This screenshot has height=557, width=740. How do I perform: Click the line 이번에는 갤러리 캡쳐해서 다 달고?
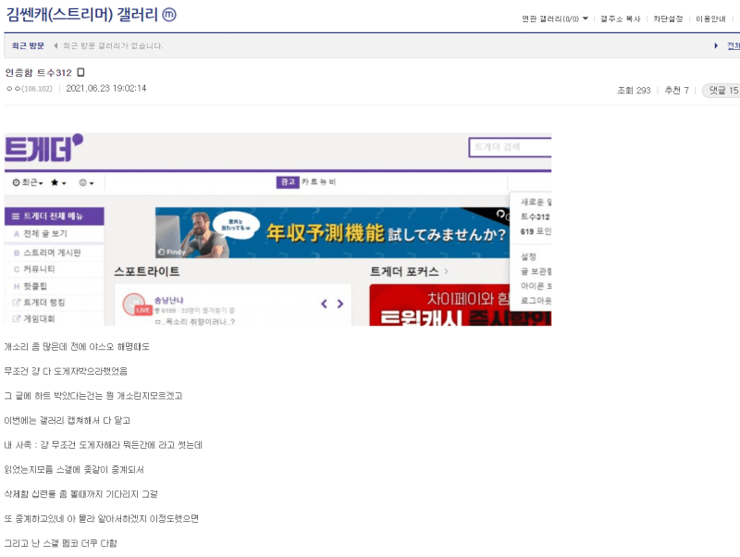[67, 420]
